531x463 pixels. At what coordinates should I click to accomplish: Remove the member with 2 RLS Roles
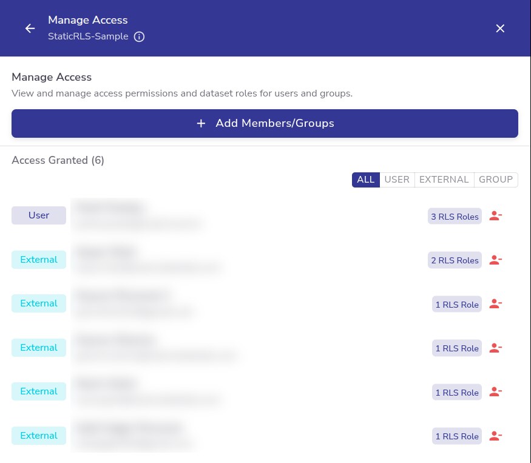click(495, 260)
